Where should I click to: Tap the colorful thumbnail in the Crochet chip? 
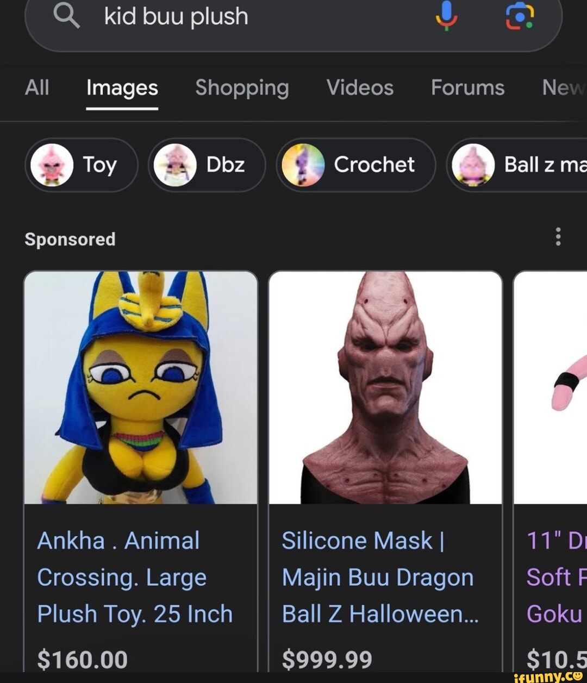[303, 165]
